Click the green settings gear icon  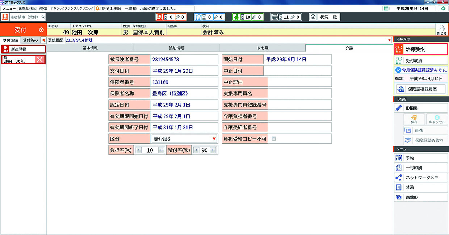point(443,8)
